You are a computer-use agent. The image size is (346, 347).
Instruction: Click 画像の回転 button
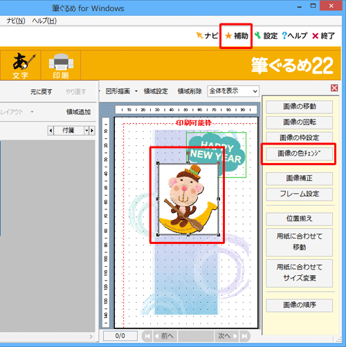pos(300,122)
